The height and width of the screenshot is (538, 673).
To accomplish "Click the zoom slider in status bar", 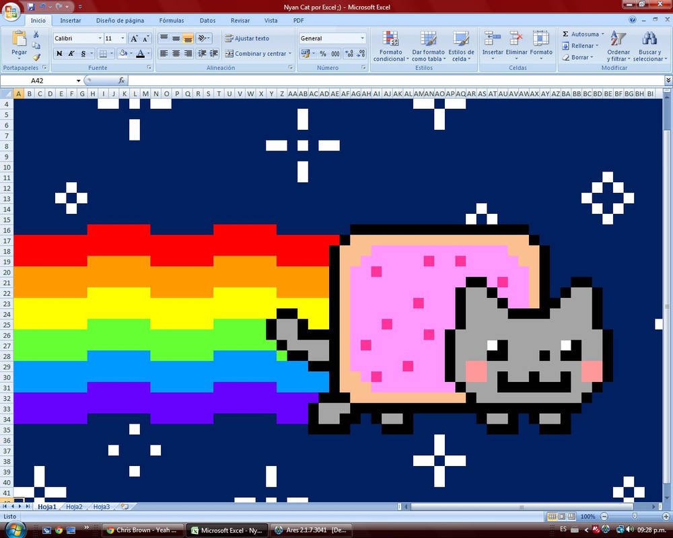I will 634,516.
